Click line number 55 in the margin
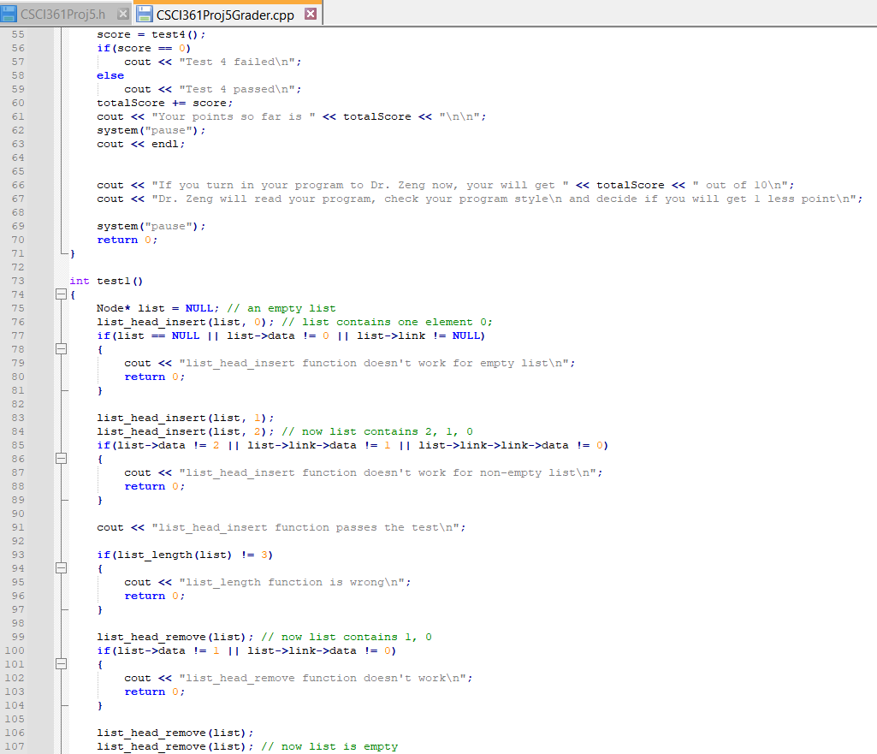This screenshot has width=877, height=754. (x=18, y=34)
